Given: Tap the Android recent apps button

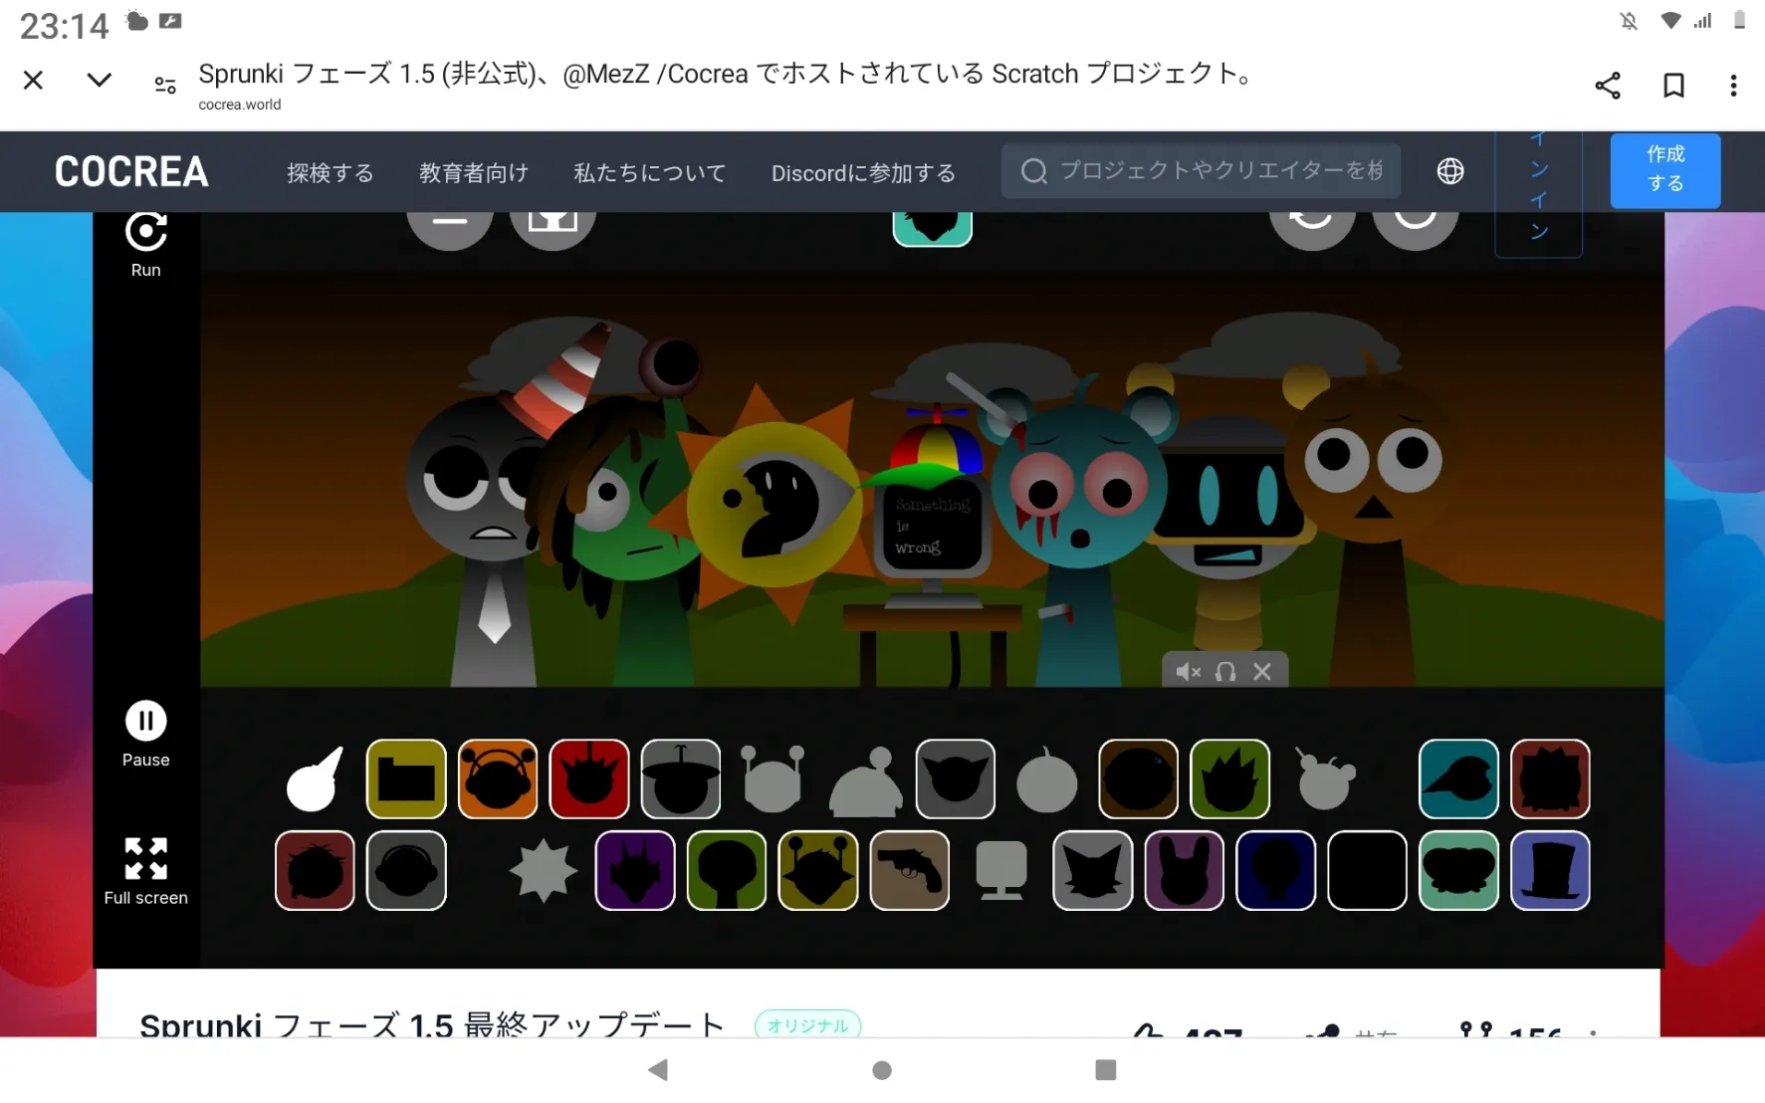Looking at the screenshot, I should pos(1105,1070).
